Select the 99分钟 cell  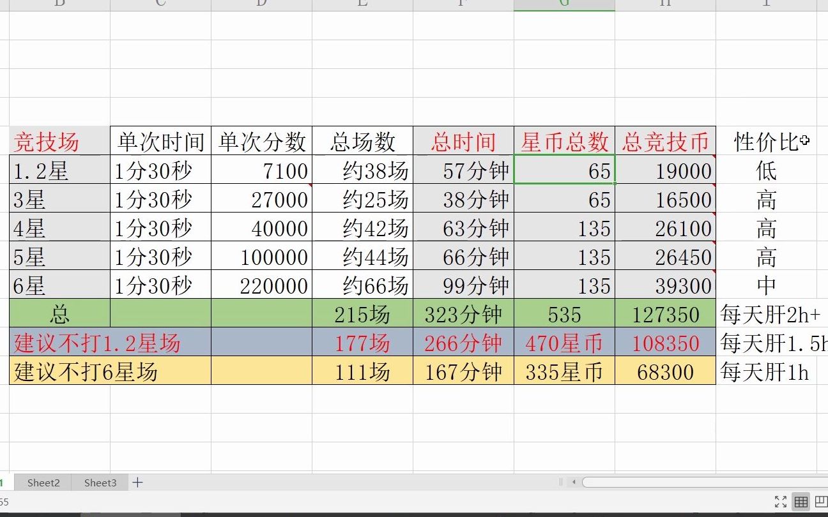click(463, 285)
